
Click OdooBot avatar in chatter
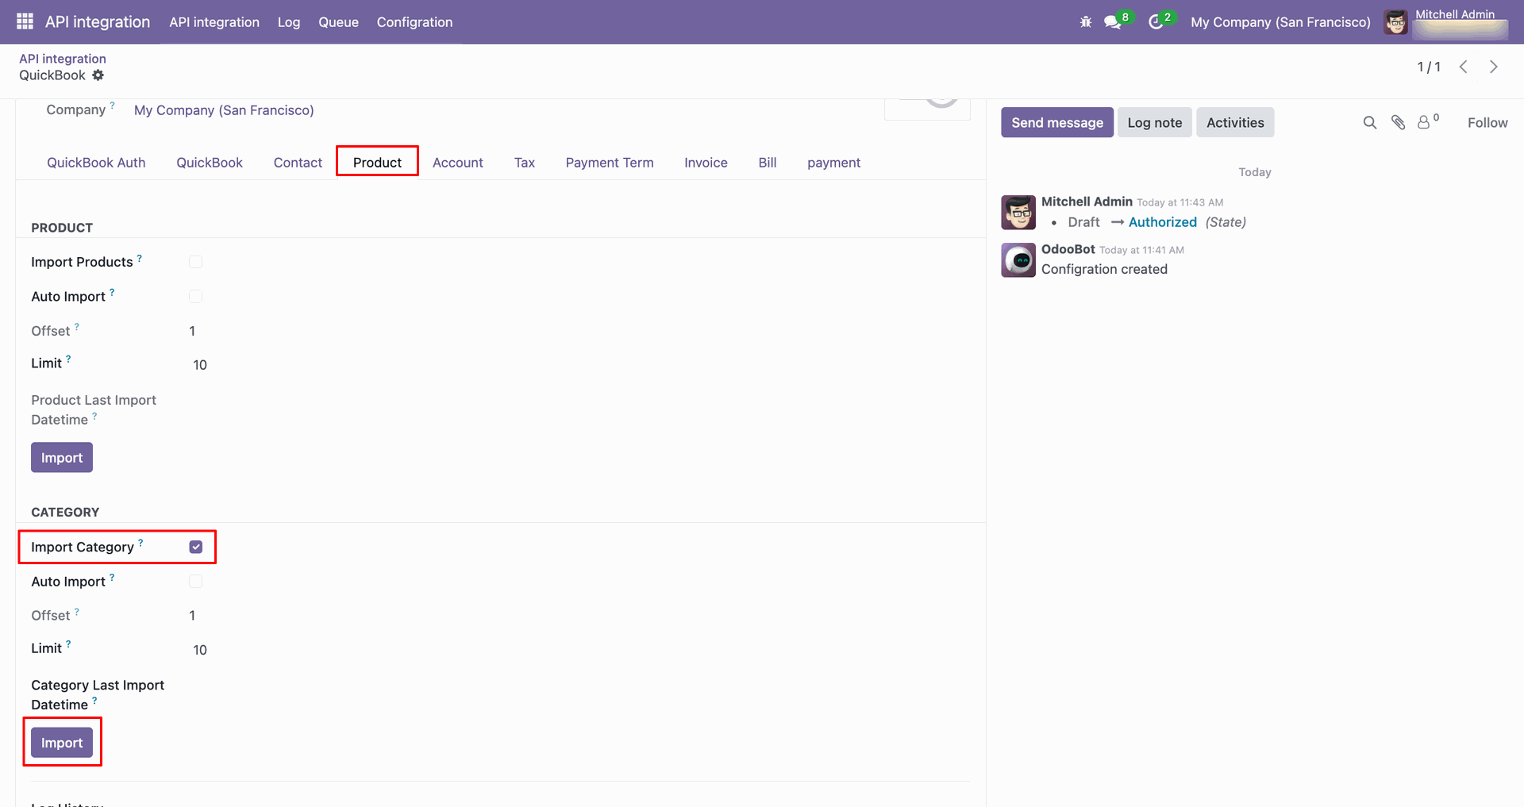(1018, 260)
